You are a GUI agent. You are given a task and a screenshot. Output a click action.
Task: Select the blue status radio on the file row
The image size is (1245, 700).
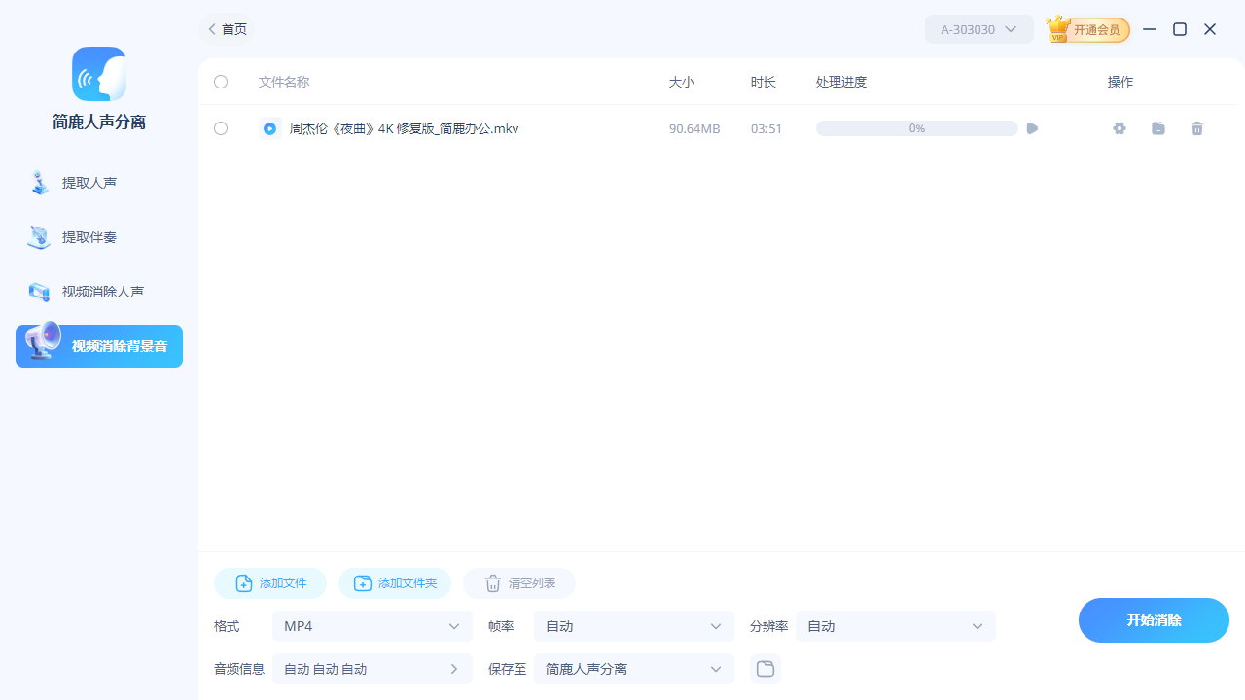pyautogui.click(x=269, y=128)
